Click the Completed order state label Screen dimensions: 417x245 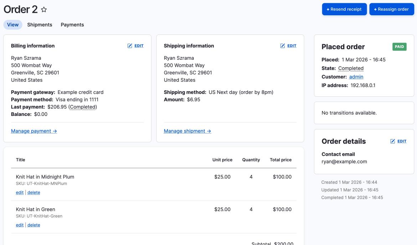(351, 68)
